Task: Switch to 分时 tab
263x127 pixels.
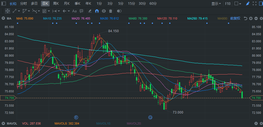Action: [x=23, y=4]
